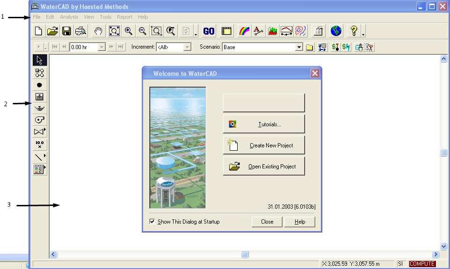Open the Analysis menu
The height and width of the screenshot is (269, 450).
(x=69, y=17)
